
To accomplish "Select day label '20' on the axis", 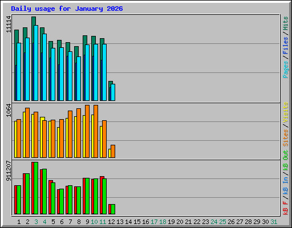I will coord(180,222).
